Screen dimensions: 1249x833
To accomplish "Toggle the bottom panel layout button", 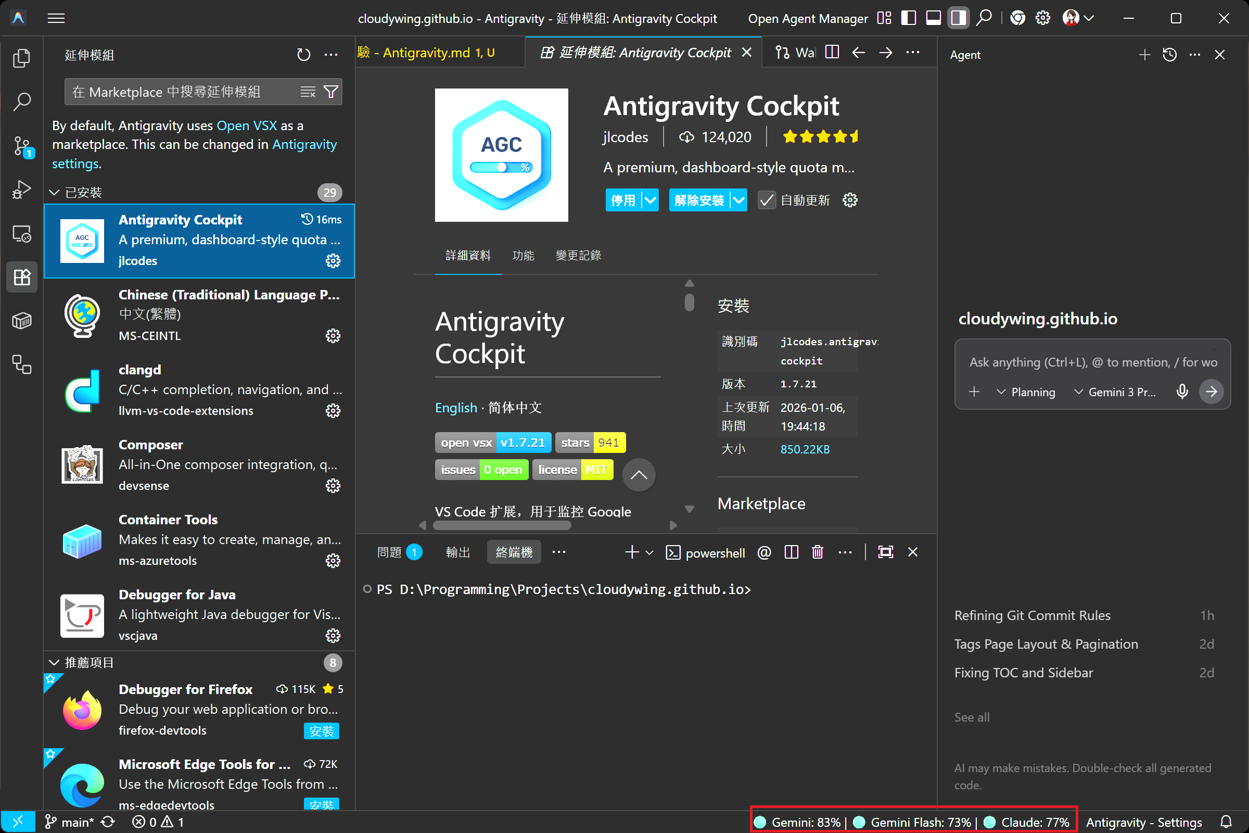I will pos(933,18).
